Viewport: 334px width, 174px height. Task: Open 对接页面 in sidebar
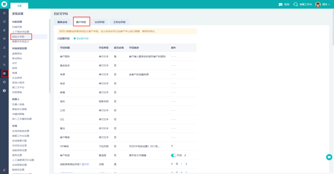click(x=17, y=27)
